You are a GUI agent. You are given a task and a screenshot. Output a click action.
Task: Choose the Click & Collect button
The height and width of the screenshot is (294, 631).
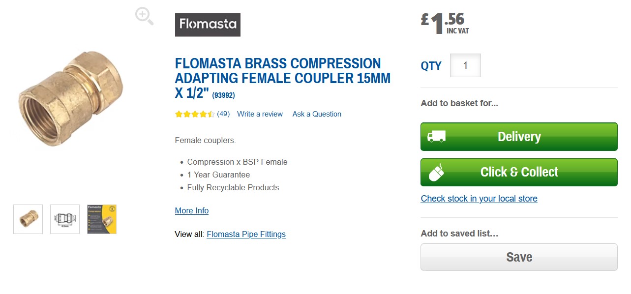[x=519, y=172]
